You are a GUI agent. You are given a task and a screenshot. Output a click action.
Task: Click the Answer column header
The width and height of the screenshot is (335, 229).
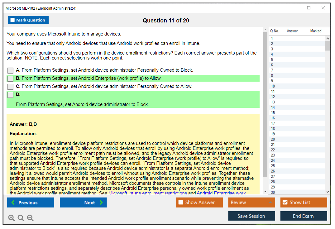click(292, 31)
